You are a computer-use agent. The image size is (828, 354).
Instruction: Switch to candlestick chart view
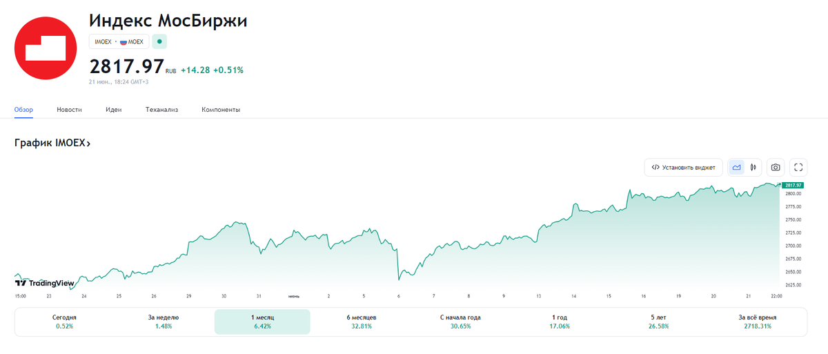click(753, 167)
